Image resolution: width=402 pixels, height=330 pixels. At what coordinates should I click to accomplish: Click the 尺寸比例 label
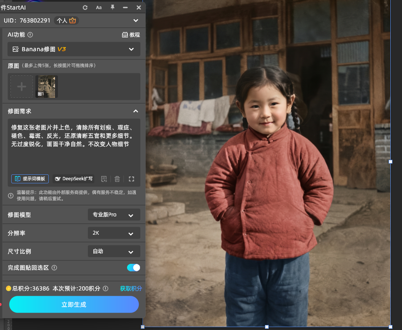tap(19, 252)
